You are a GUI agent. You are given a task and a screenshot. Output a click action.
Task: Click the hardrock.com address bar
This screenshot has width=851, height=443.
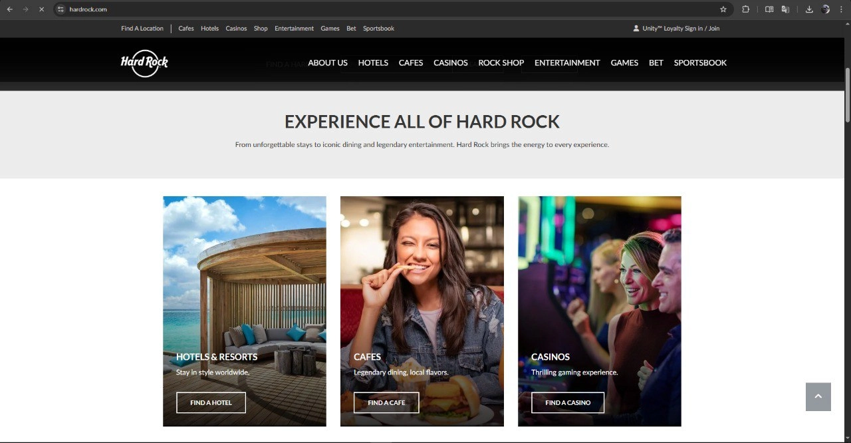click(x=386, y=9)
